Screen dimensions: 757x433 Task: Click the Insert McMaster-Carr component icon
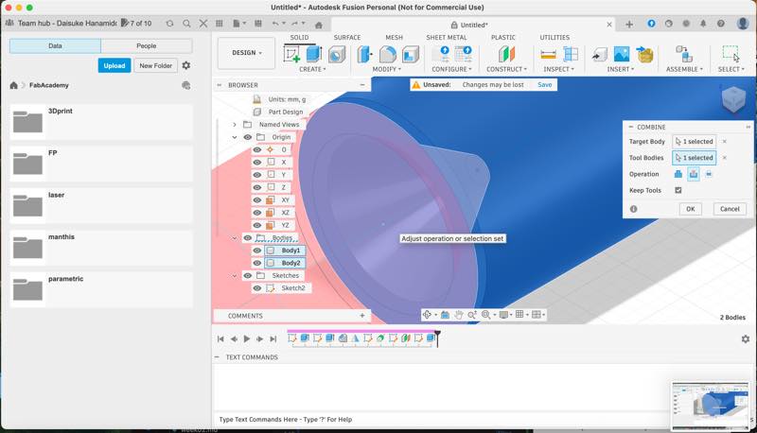pos(644,54)
